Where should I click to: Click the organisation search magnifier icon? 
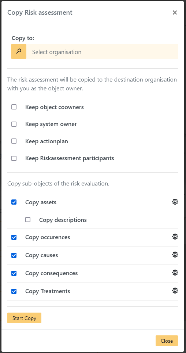pos(19,51)
